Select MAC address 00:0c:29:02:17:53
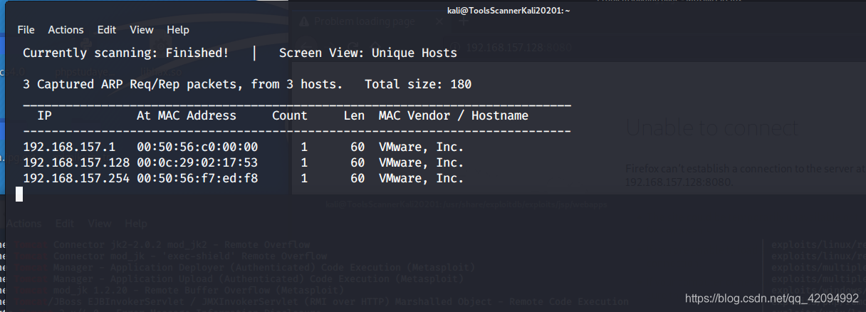866x312 pixels. 197,163
